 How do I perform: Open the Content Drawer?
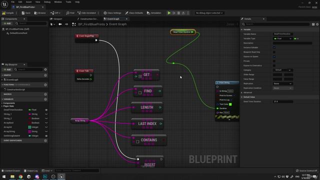click(11, 170)
